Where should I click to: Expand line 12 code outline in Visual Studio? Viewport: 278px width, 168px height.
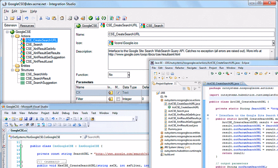point(22,146)
